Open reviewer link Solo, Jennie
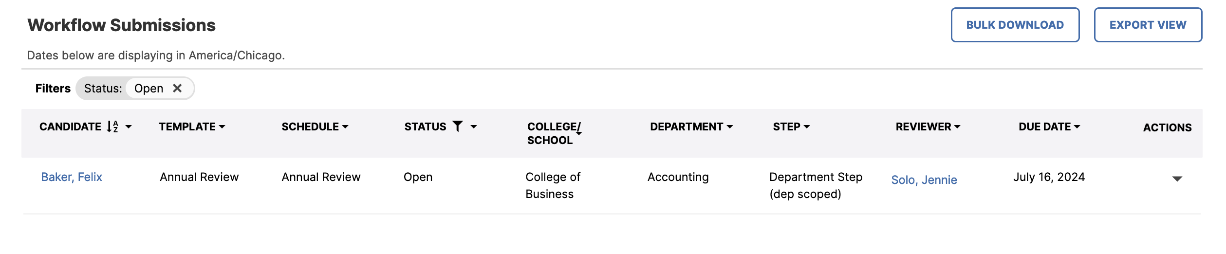 coord(924,180)
